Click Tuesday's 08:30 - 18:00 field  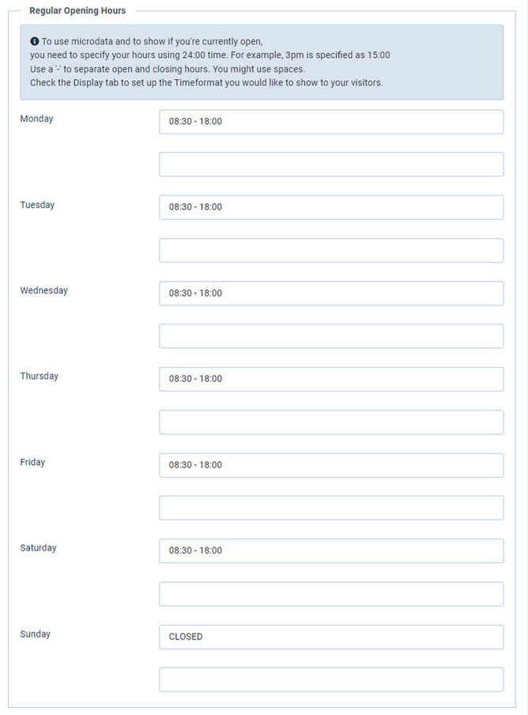click(x=330, y=207)
